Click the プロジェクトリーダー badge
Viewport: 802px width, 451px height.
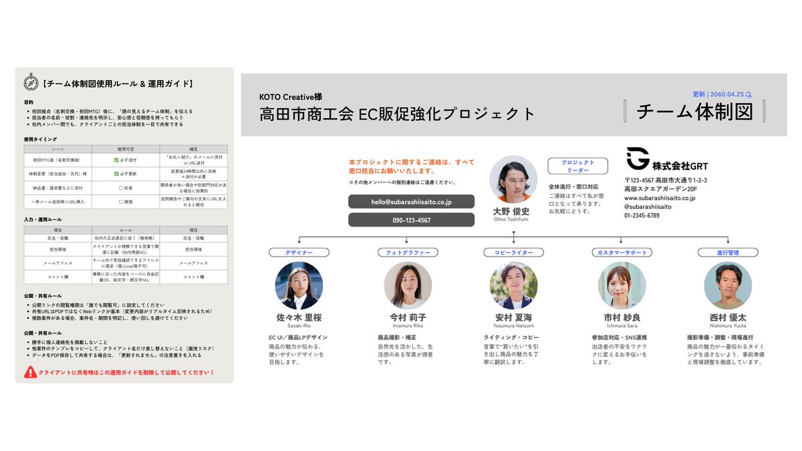(x=579, y=166)
